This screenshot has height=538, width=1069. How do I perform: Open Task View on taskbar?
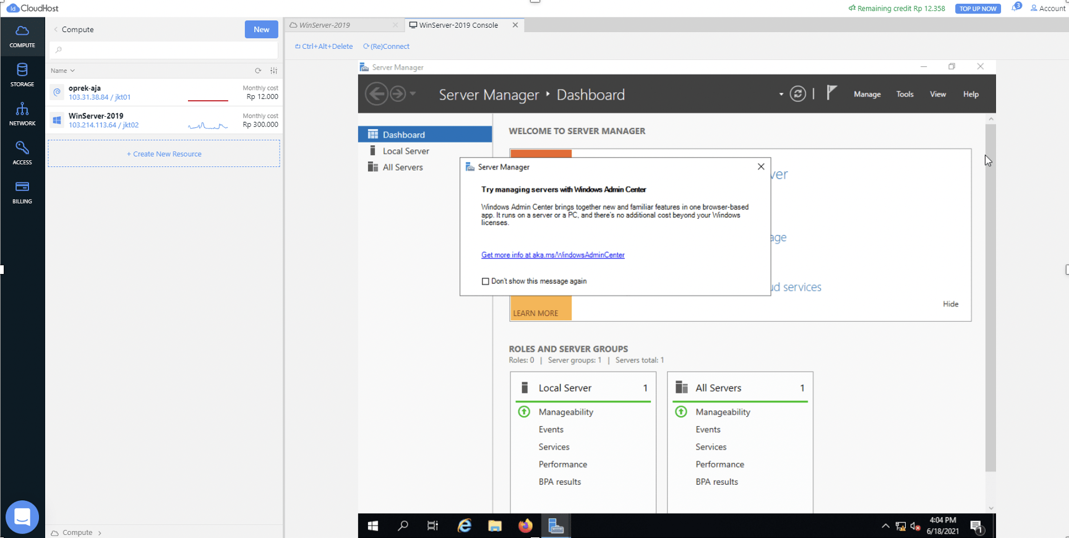pyautogui.click(x=432, y=526)
